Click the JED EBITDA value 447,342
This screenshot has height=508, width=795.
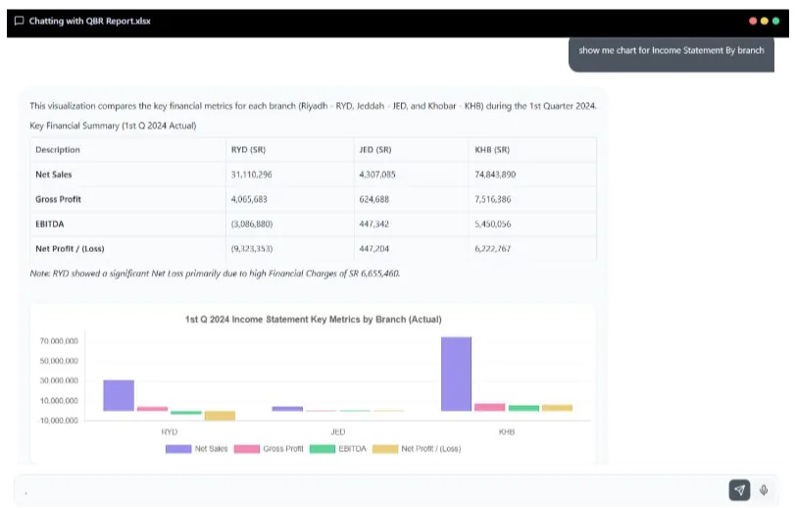point(374,224)
